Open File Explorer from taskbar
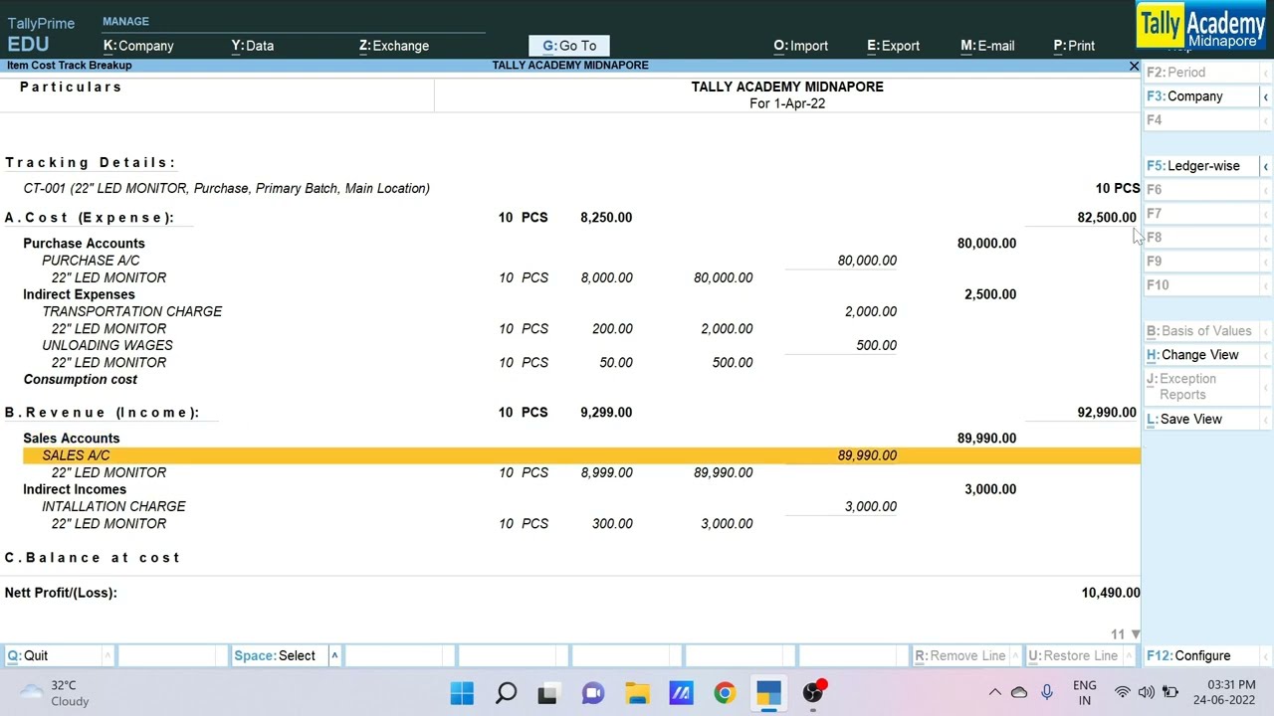Image resolution: width=1274 pixels, height=716 pixels. 637,693
